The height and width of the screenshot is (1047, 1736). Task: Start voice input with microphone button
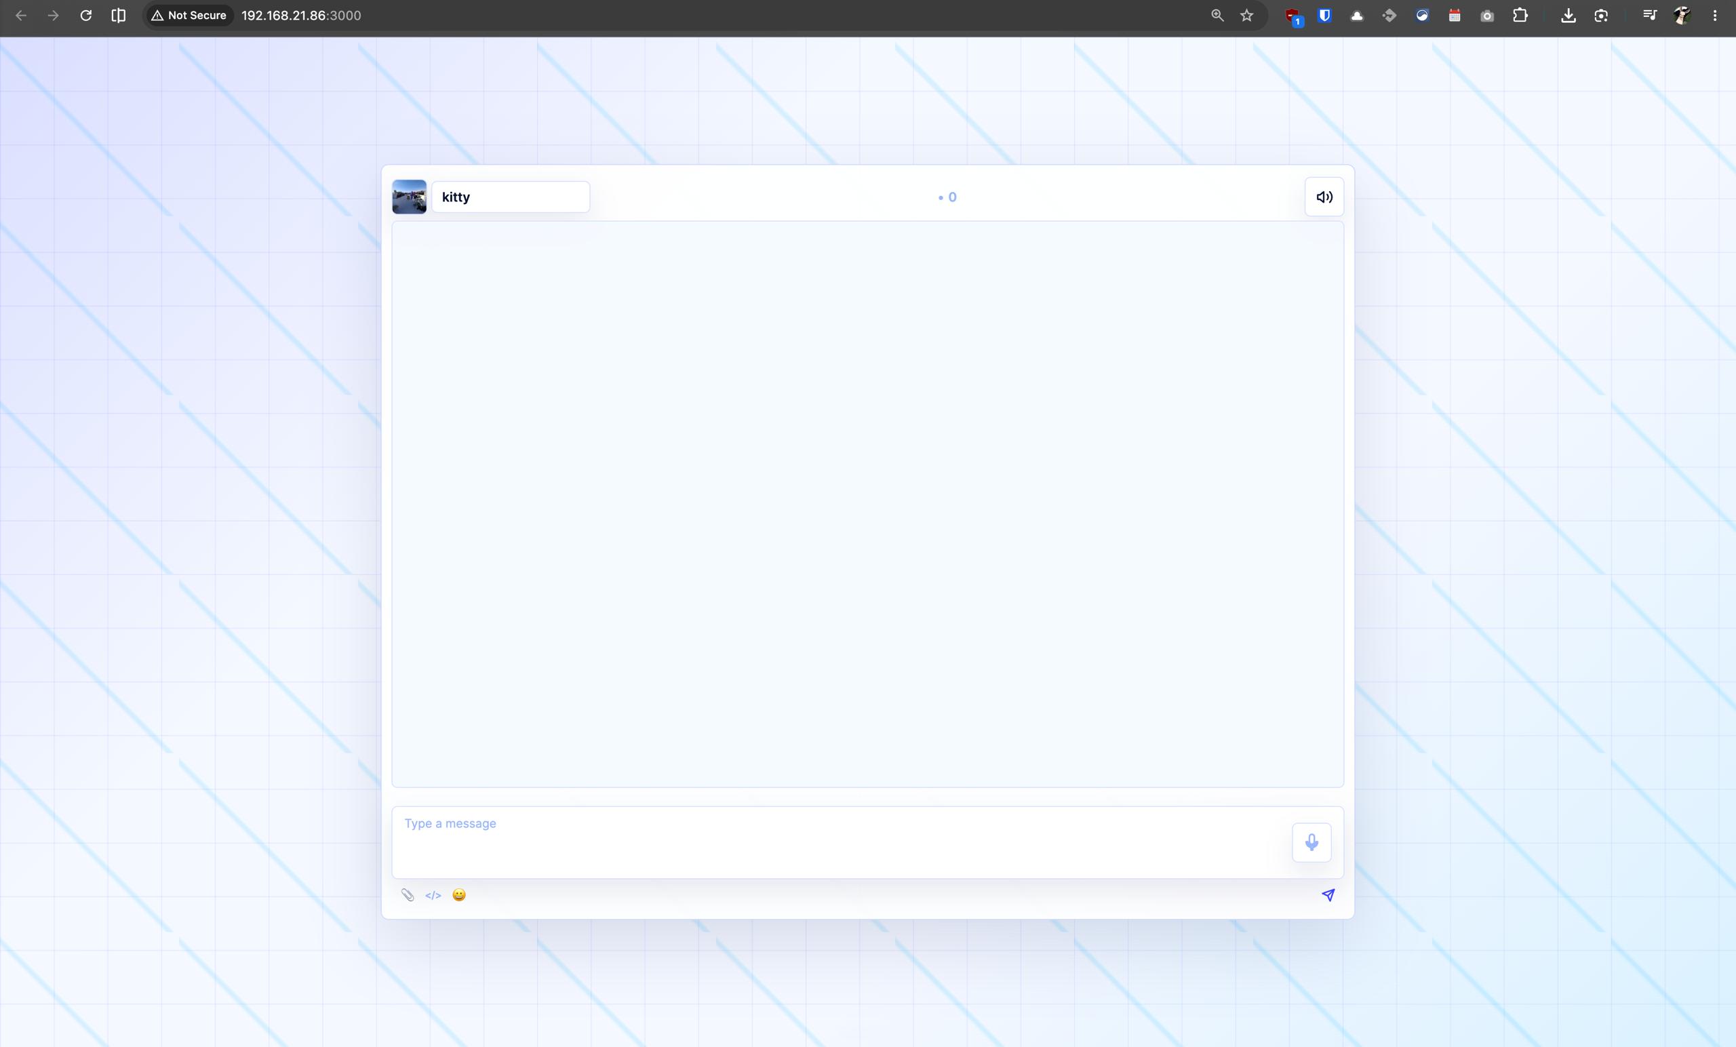coord(1311,842)
